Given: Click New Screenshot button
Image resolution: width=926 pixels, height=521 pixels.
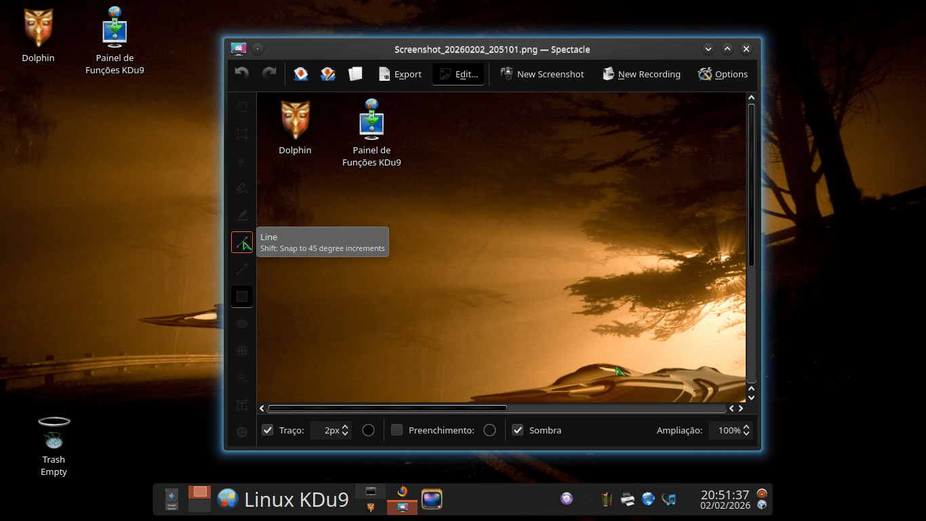Looking at the screenshot, I should point(542,74).
